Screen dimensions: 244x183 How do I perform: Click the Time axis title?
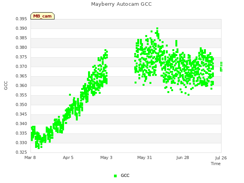pos(216,164)
